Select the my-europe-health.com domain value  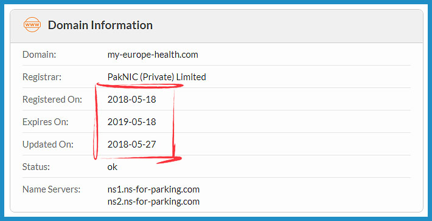pyautogui.click(x=153, y=55)
